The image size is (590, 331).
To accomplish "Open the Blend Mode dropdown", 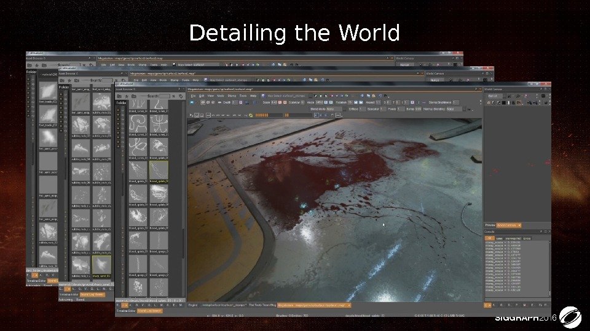I will tap(334, 108).
